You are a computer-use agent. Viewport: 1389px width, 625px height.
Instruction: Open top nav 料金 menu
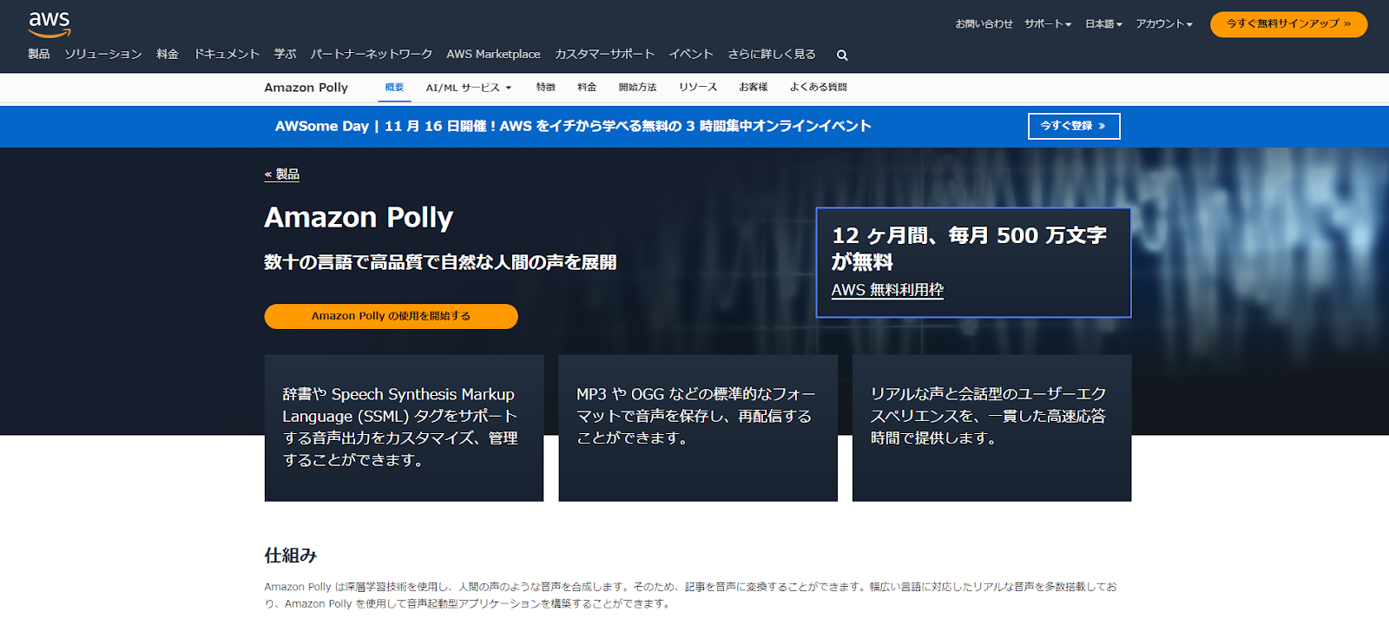[x=168, y=54]
